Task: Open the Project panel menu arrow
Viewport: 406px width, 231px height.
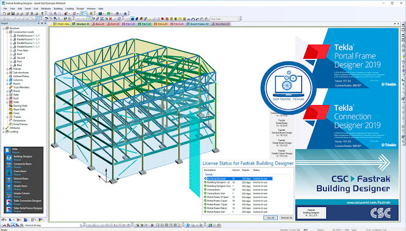Action: [x=39, y=23]
